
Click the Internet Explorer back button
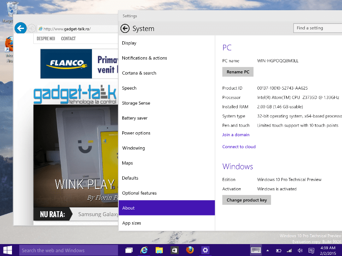pyautogui.click(x=21, y=28)
